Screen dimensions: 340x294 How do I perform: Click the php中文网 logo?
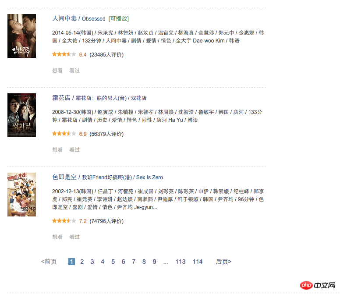pos(318,285)
